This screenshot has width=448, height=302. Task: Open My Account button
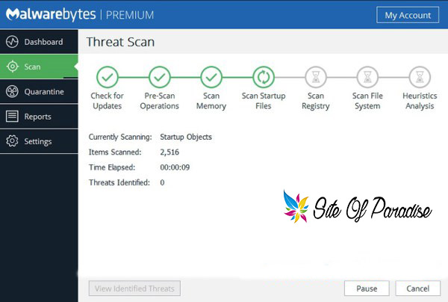408,15
